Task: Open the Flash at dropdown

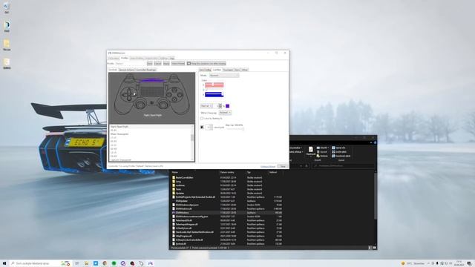Action: 206,106
